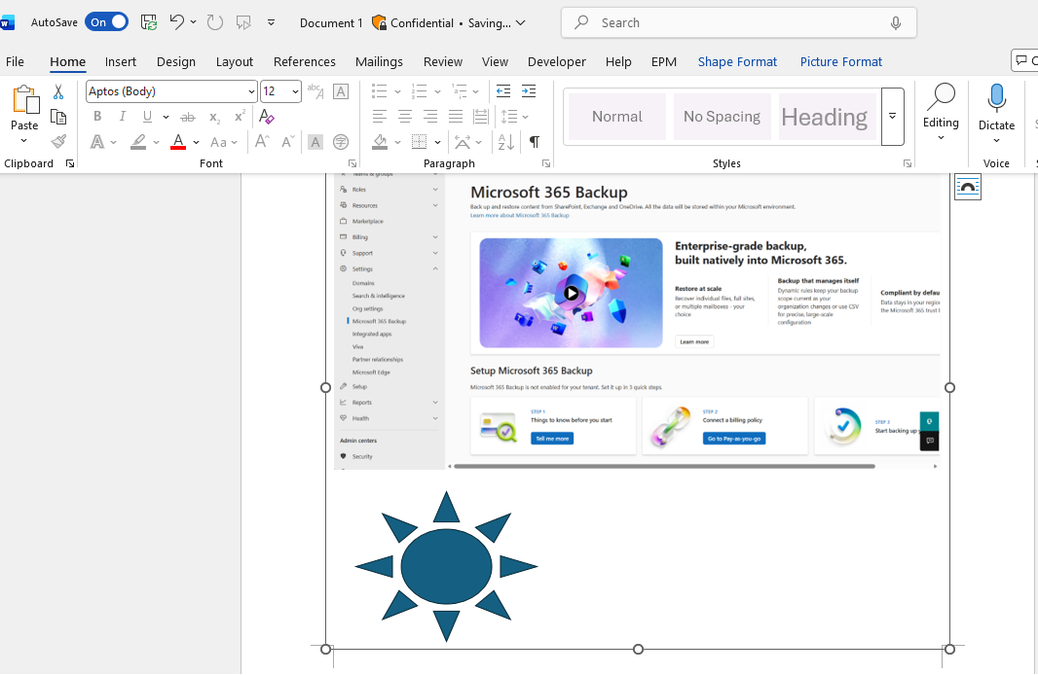Open the Confidential sensitivity label

[x=414, y=22]
